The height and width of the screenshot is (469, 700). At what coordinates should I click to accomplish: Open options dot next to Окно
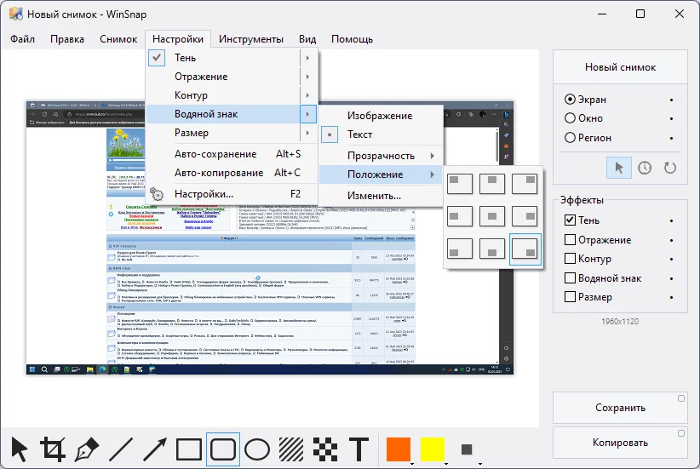pos(671,118)
